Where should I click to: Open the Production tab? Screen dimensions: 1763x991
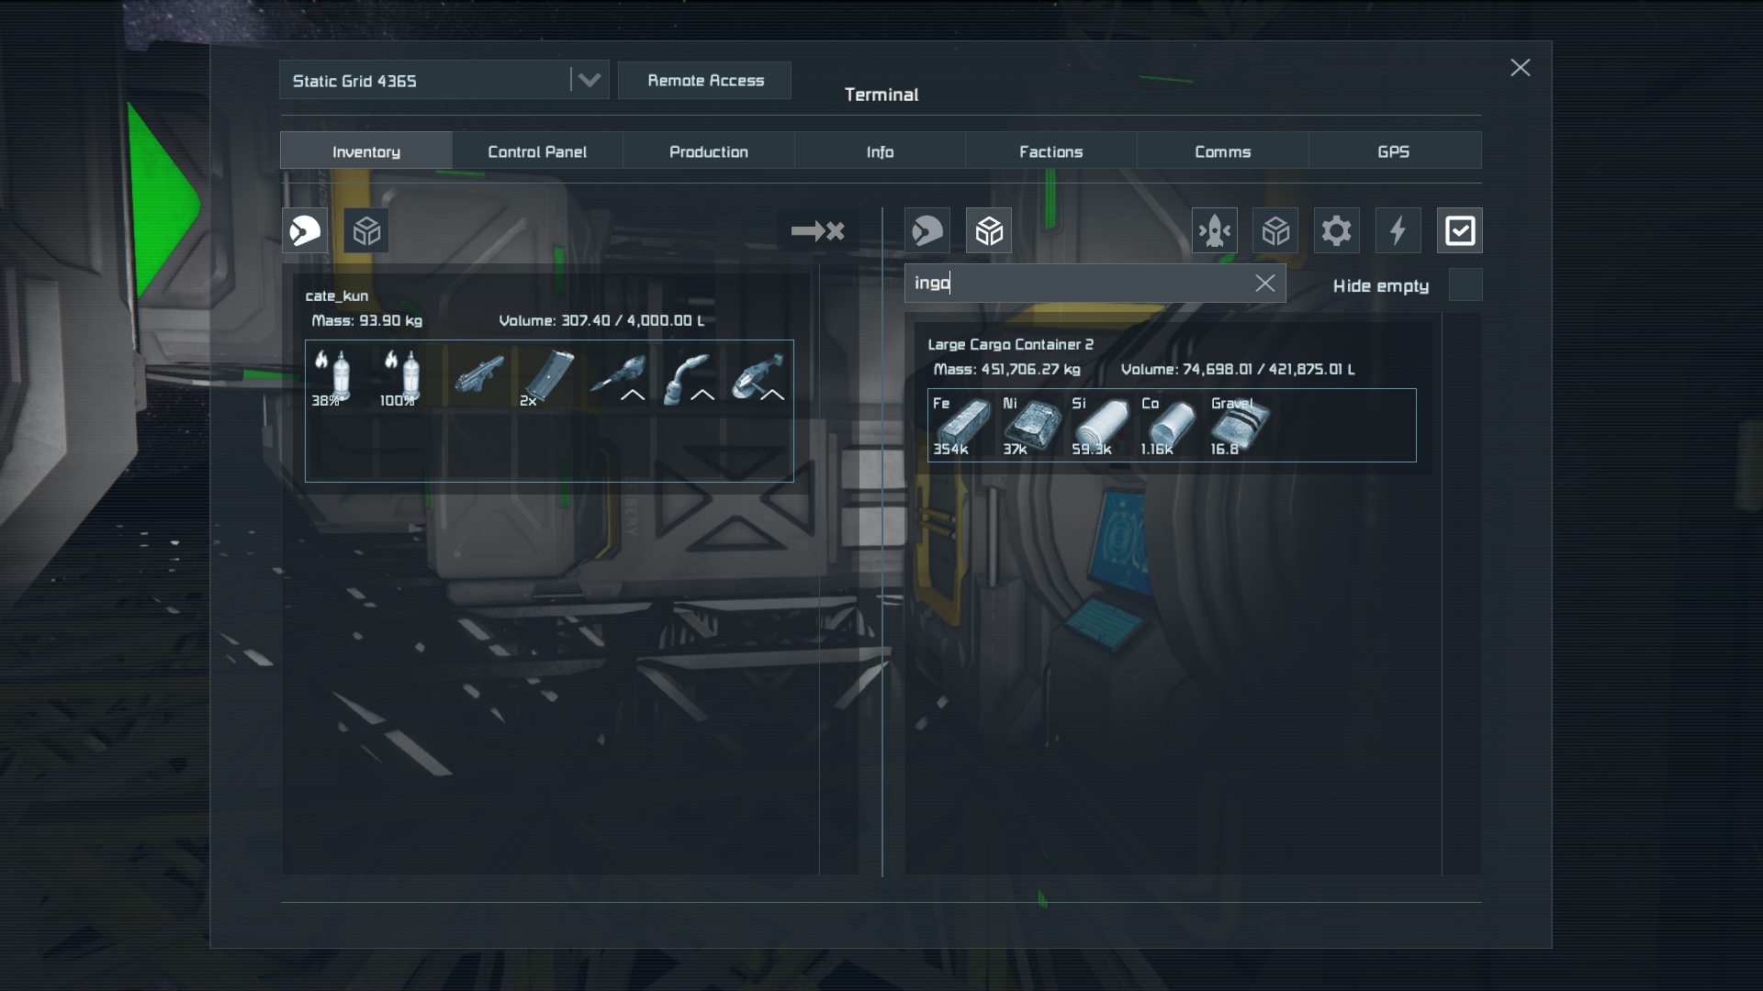pos(708,151)
